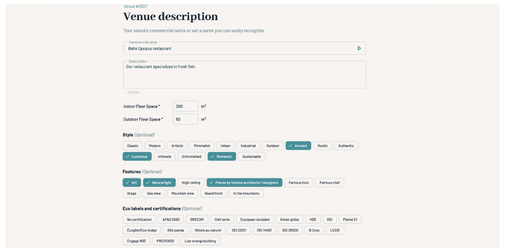Choose No certification eco label

[x=139, y=220]
